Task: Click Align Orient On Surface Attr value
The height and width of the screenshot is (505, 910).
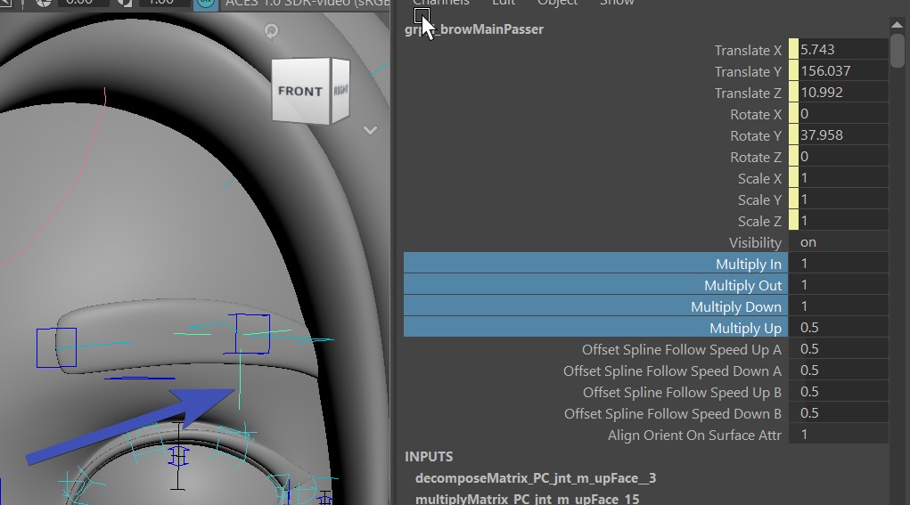Action: click(839, 436)
